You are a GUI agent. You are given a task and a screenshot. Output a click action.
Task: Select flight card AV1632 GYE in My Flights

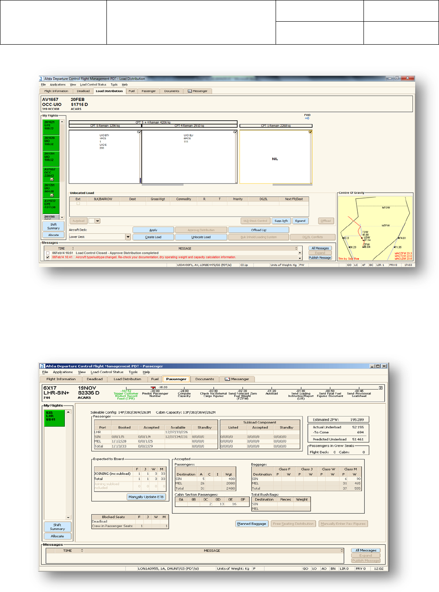point(51,206)
